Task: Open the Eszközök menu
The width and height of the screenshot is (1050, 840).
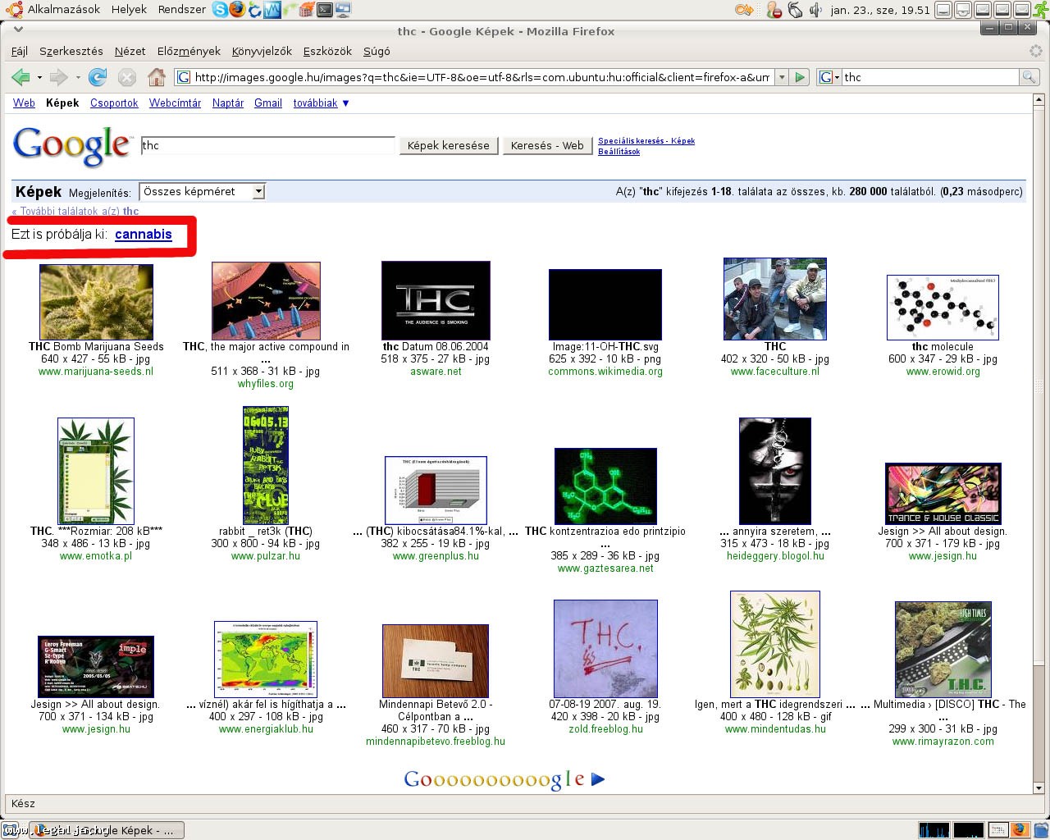Action: [327, 51]
